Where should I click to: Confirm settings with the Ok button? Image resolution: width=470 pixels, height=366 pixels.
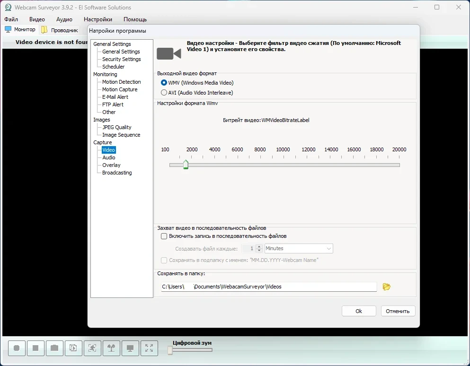click(x=359, y=311)
